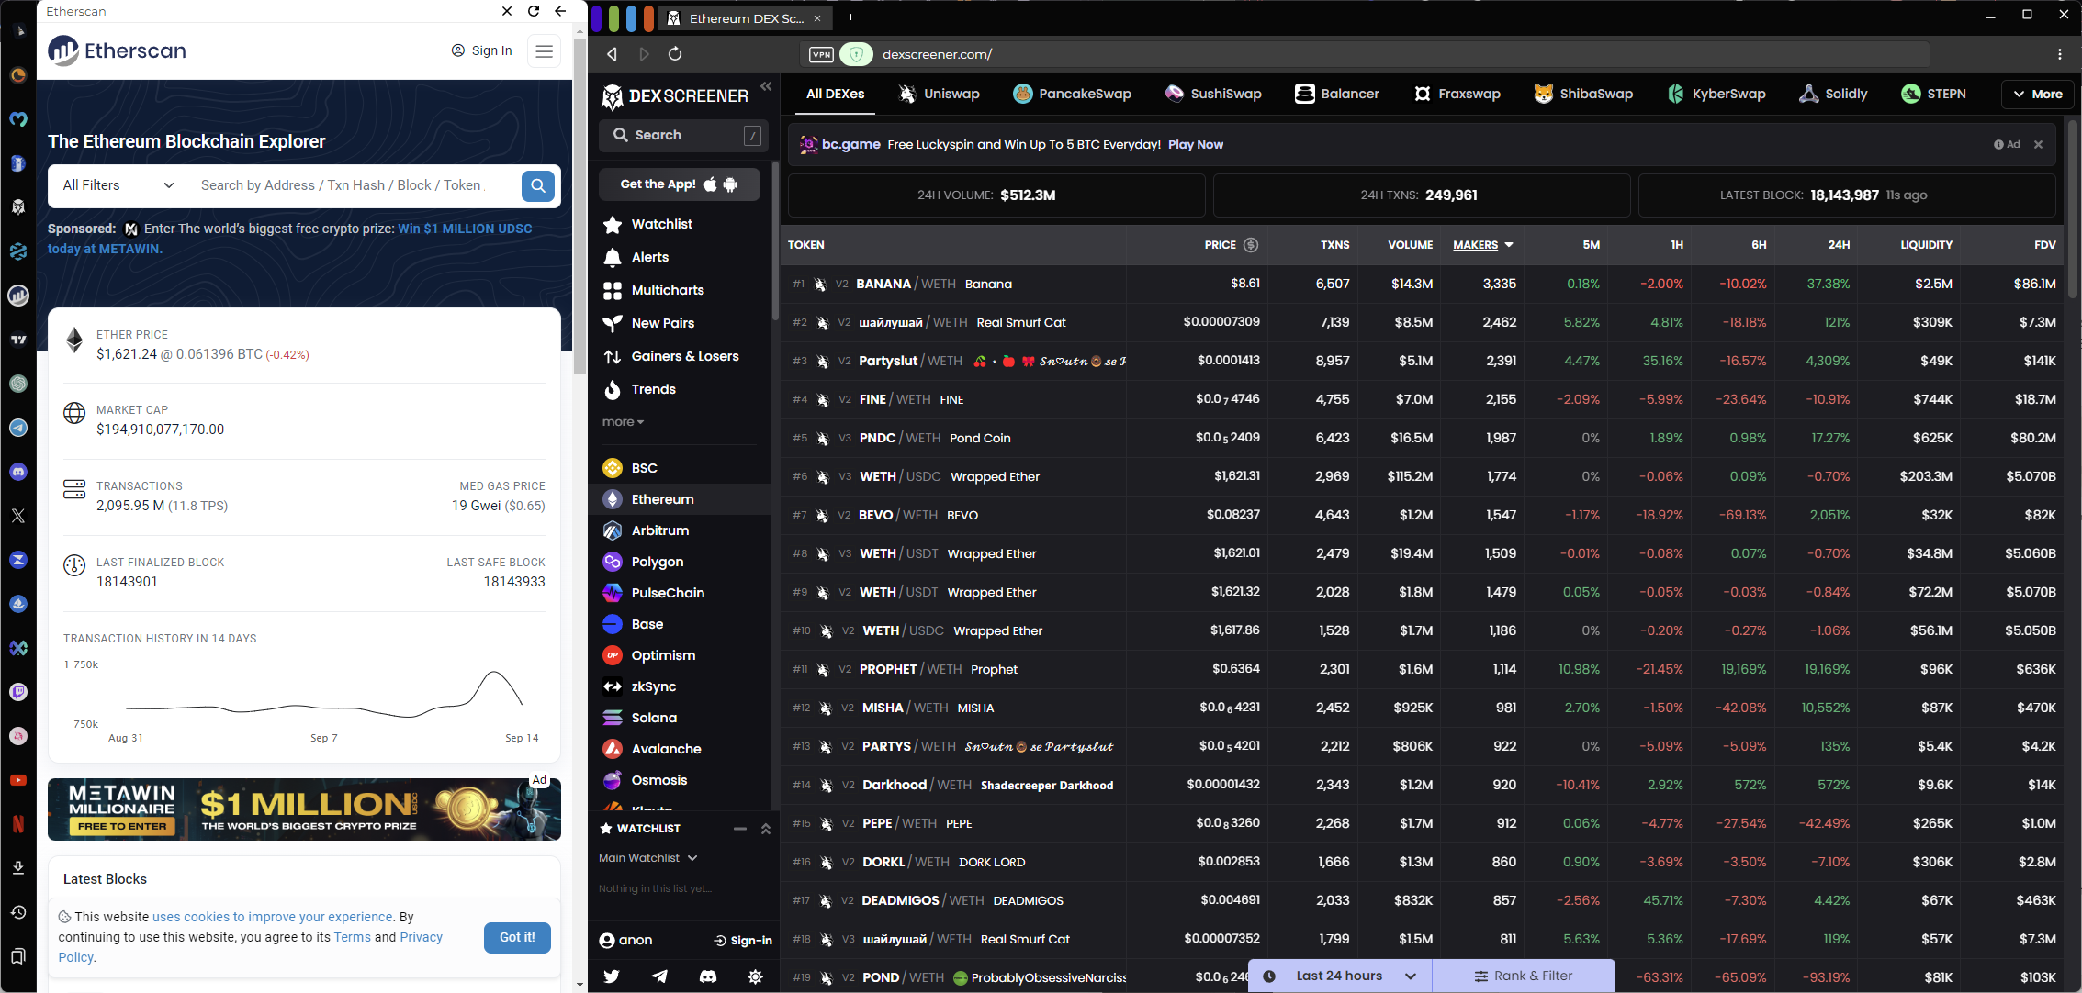Open DEX Screener settings gear
The image size is (2082, 993).
[755, 976]
